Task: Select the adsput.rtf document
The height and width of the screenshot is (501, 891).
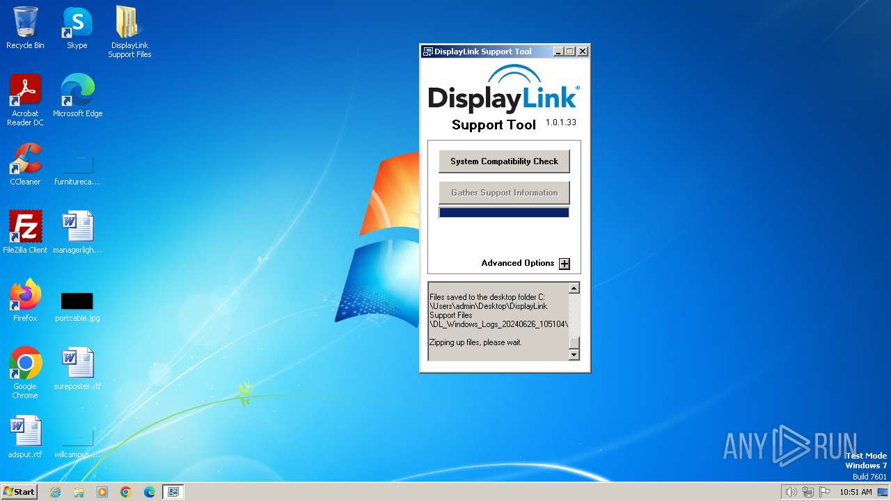Action: click(x=25, y=437)
